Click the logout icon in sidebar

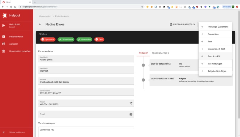4,25
